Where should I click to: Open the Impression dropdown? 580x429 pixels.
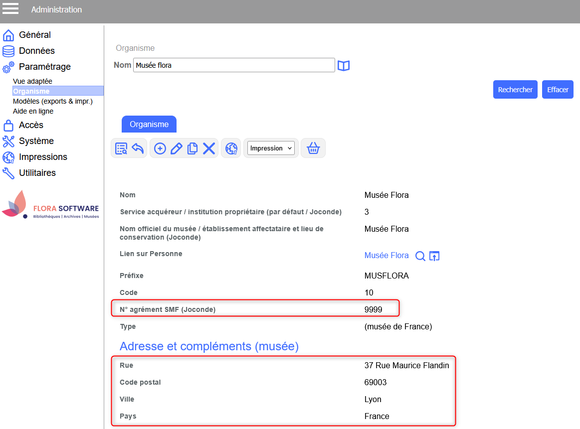pos(271,148)
